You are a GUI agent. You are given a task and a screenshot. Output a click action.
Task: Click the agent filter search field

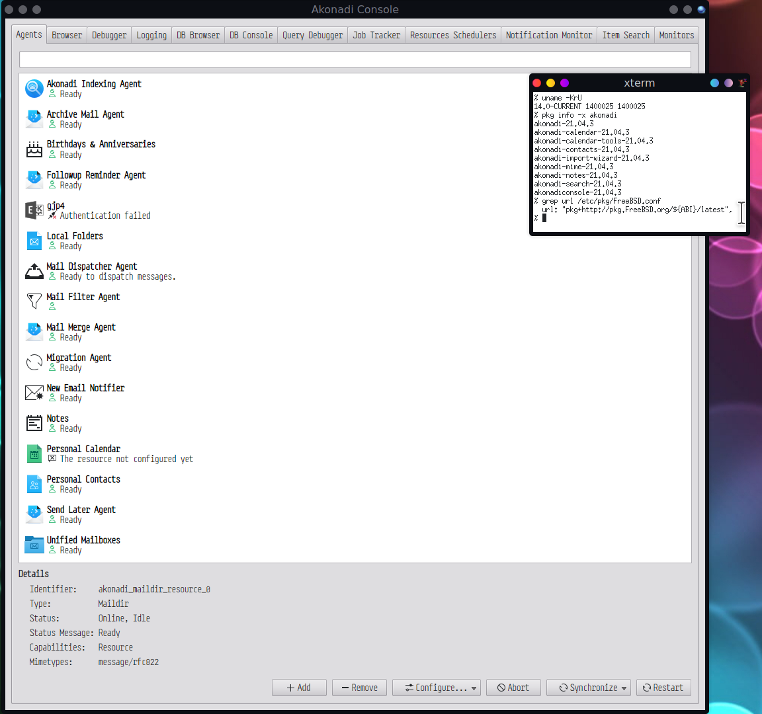click(x=355, y=59)
